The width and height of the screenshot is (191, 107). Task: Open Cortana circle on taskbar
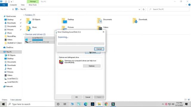pos(58,104)
